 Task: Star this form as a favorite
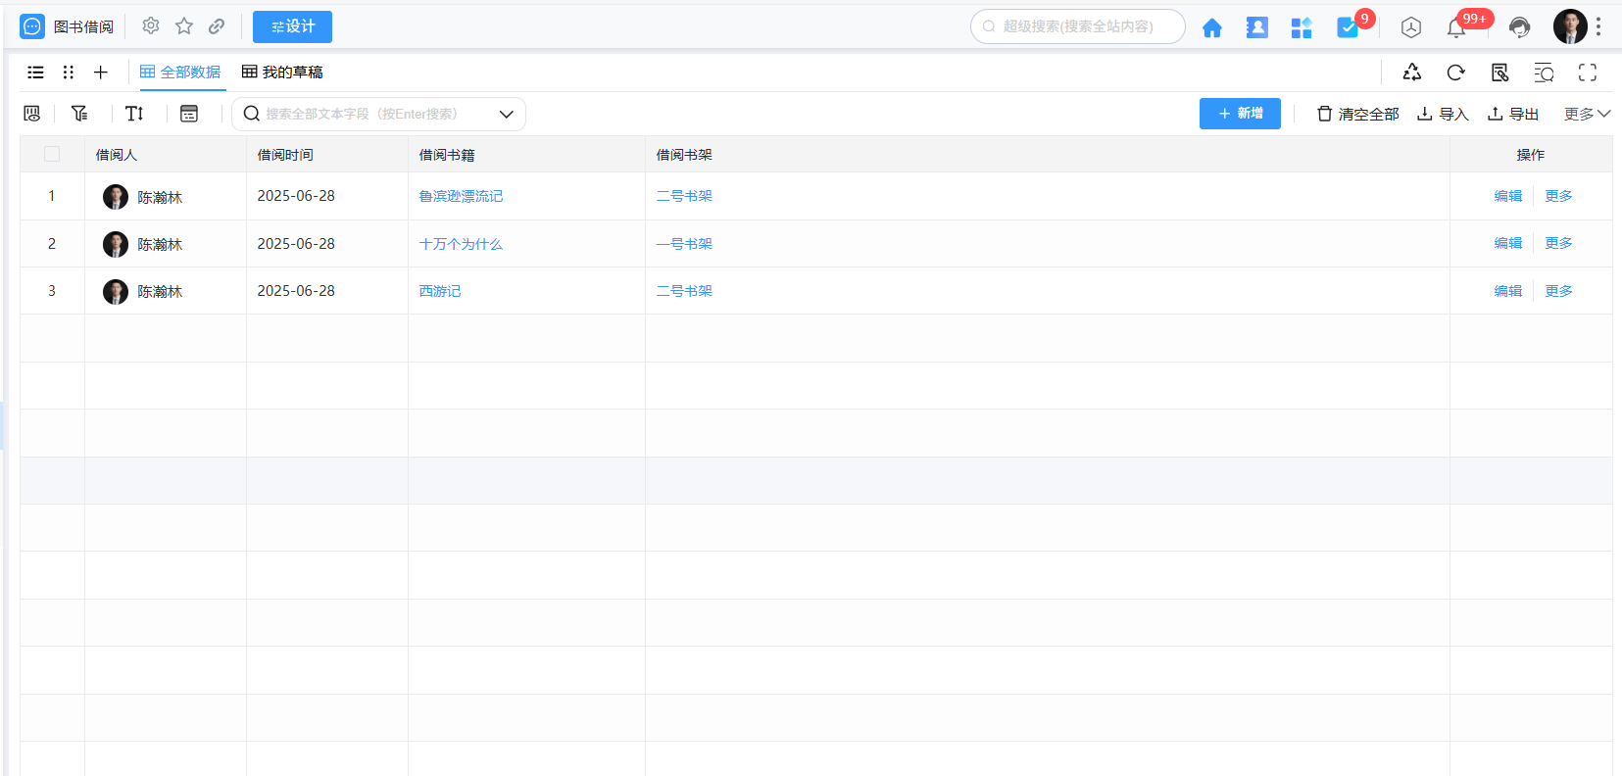coord(183,26)
